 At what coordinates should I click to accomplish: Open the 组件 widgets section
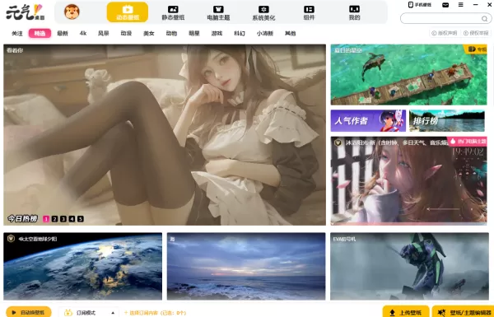[309, 13]
